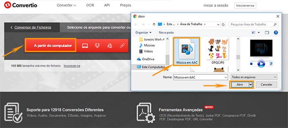Go up one folder with up arrow

[x=154, y=24]
